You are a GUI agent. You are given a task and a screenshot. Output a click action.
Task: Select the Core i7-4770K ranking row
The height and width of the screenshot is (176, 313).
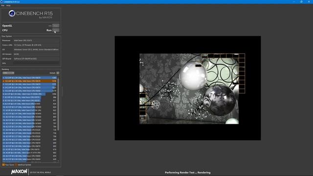[29, 110]
